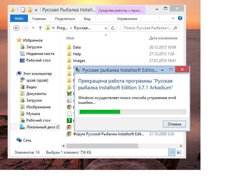Image resolution: width=244 pixels, height=195 pixels.
Task: Switch to the Главная ribbon tab
Action: (39, 19)
